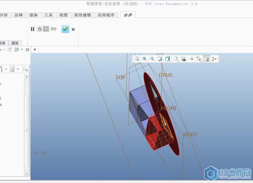Viewport: 253px width, 183px height.
Task: Open the 应用程序 ribbon tab
Action: tap(106, 15)
